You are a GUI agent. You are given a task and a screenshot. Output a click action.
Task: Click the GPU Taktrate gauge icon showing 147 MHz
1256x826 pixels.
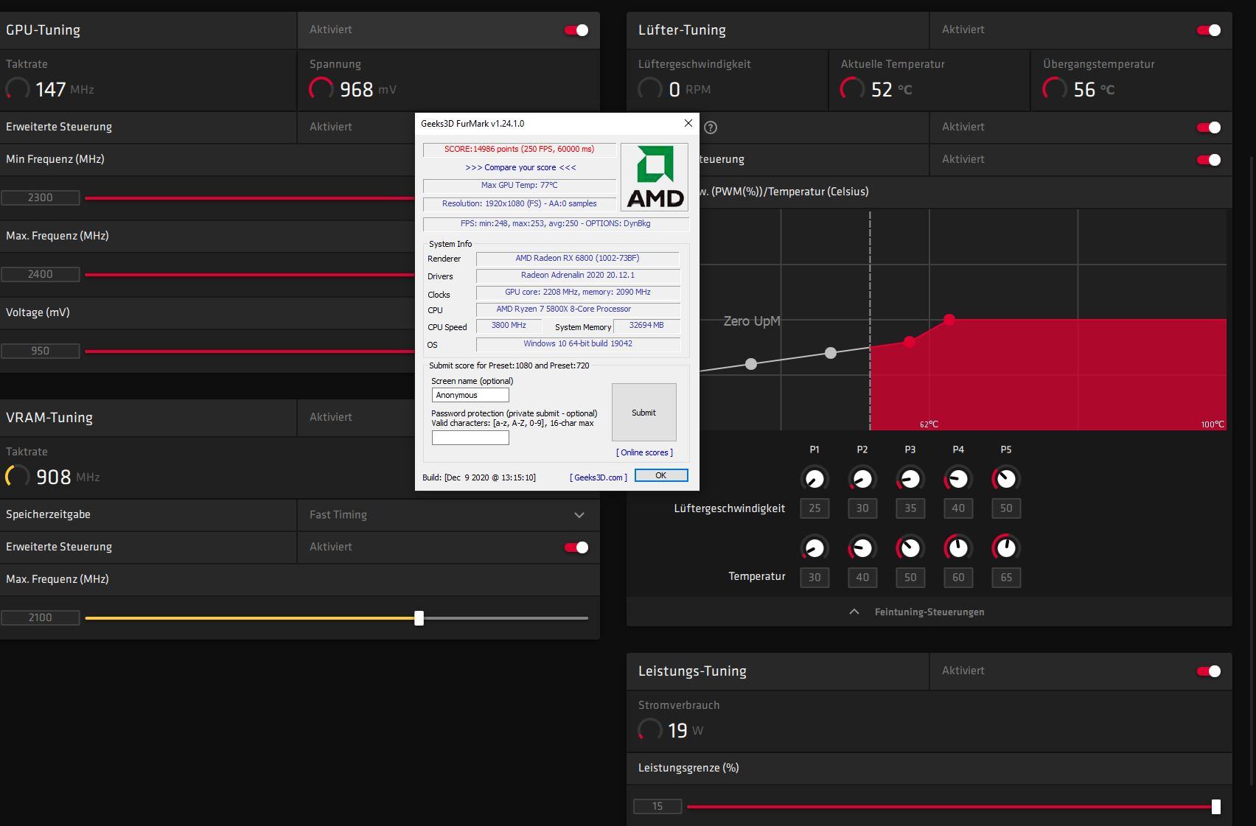(x=18, y=89)
